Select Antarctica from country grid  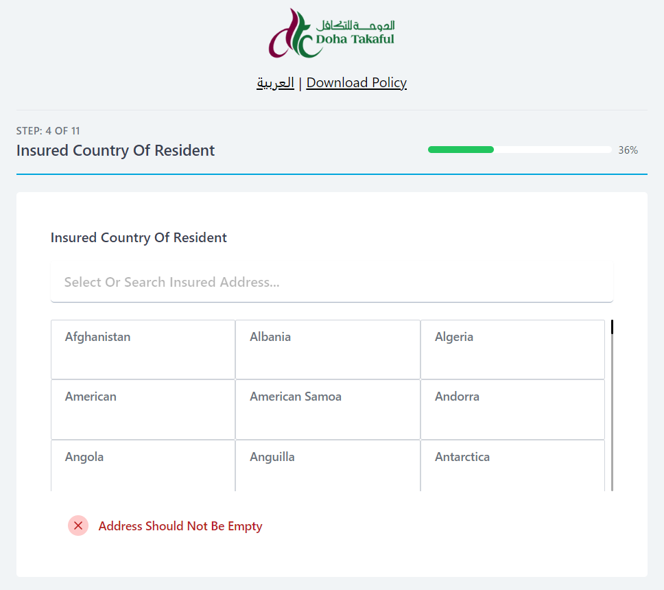click(512, 466)
